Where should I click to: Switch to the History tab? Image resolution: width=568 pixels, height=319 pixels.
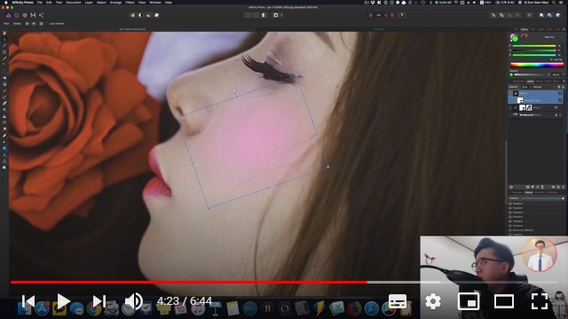click(x=529, y=192)
